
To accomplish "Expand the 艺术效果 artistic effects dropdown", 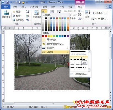I will pos(25,20).
